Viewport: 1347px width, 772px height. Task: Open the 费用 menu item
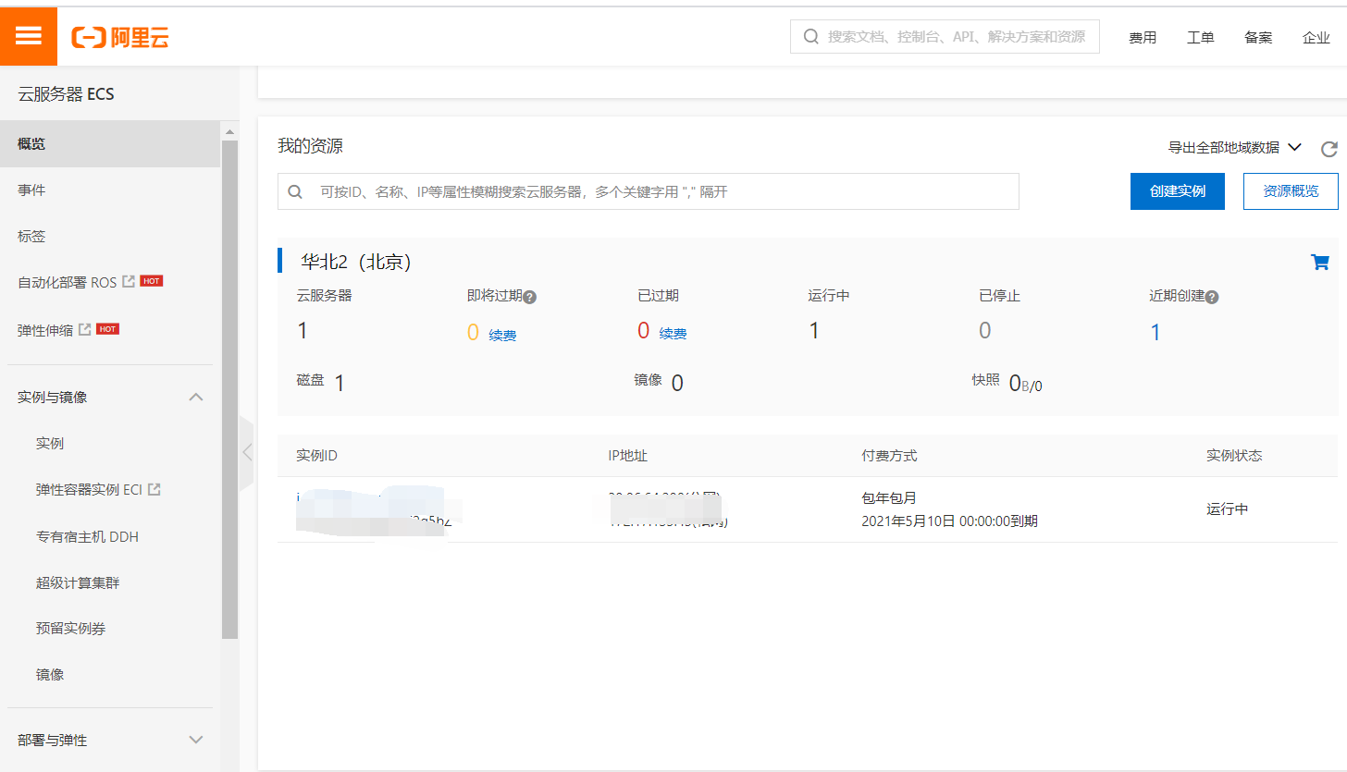click(1143, 37)
